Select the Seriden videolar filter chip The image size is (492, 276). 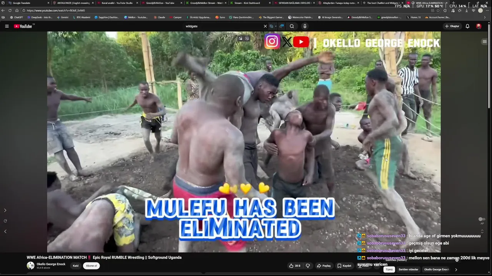point(408,269)
